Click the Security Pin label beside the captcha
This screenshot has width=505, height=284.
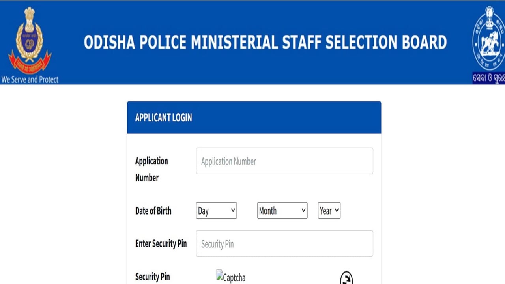point(152,277)
